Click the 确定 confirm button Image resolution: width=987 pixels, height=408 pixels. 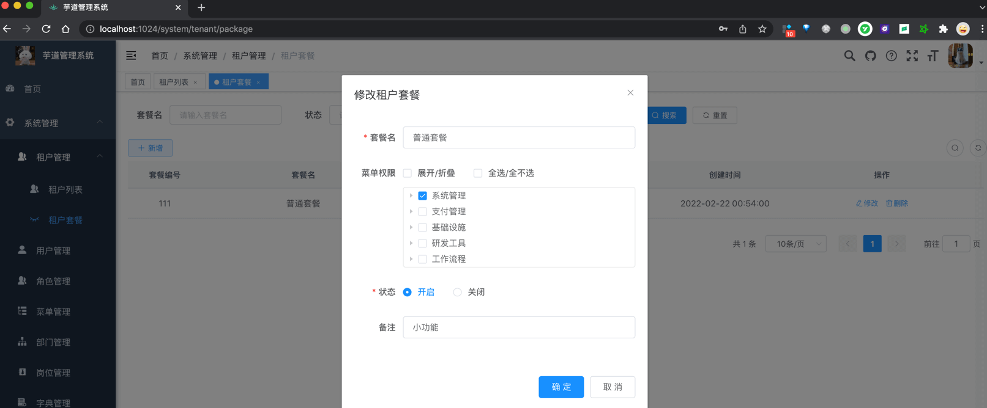pos(561,387)
